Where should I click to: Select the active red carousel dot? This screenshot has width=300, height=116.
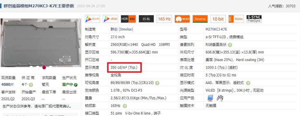[x=44, y=67]
